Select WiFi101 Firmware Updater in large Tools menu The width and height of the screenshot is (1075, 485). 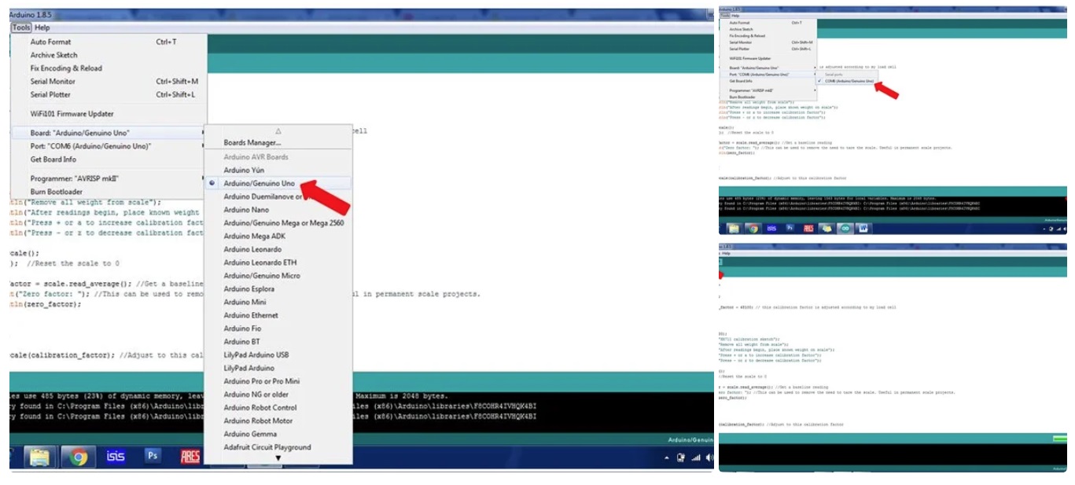109,114
